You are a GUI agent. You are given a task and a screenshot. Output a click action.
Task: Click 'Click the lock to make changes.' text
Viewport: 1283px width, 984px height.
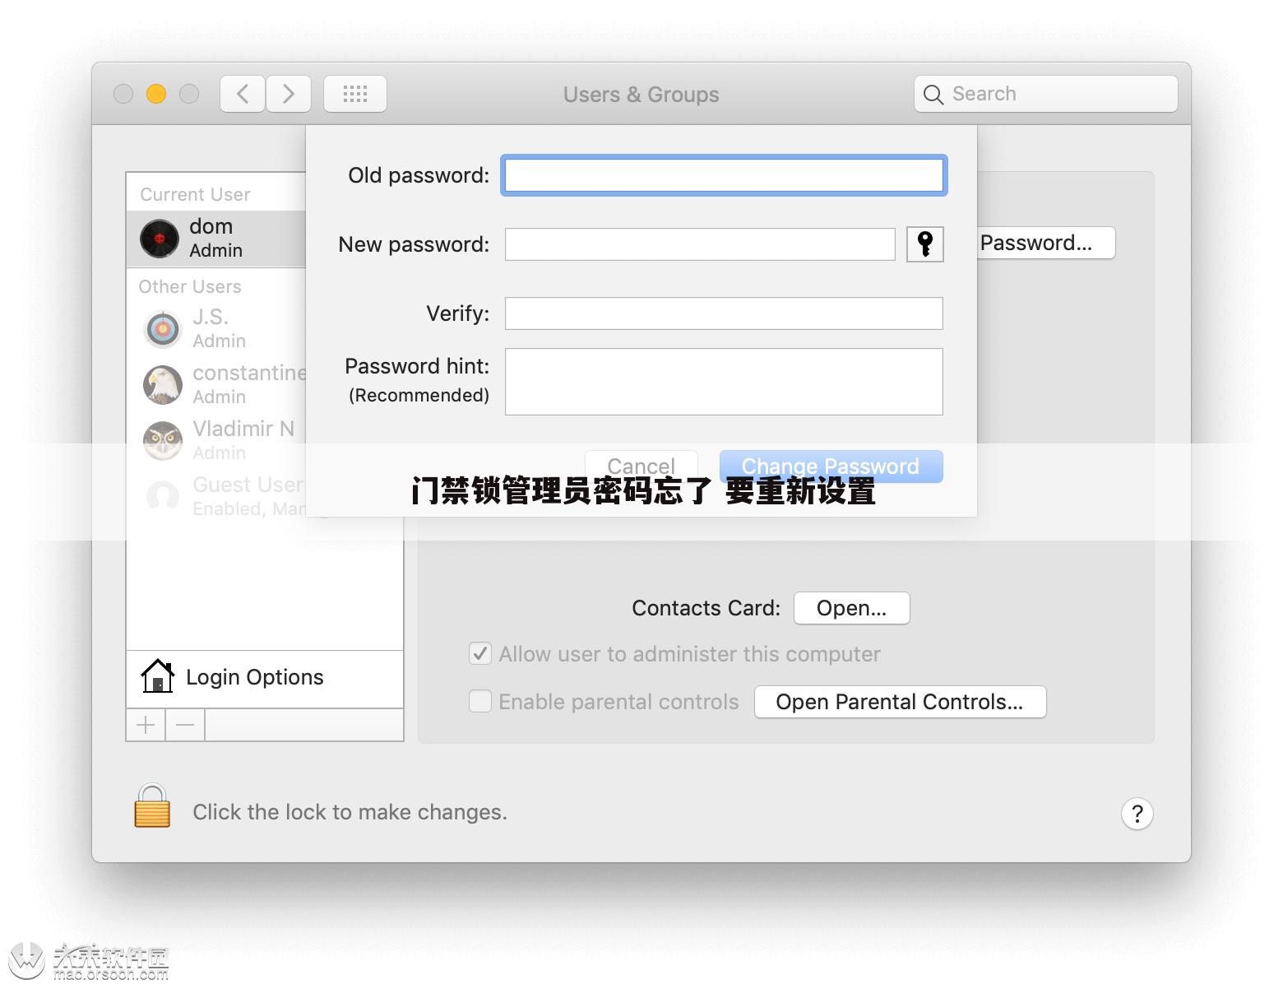(x=350, y=812)
